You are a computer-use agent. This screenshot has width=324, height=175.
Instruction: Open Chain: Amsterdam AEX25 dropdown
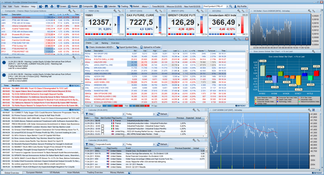coord(99,47)
